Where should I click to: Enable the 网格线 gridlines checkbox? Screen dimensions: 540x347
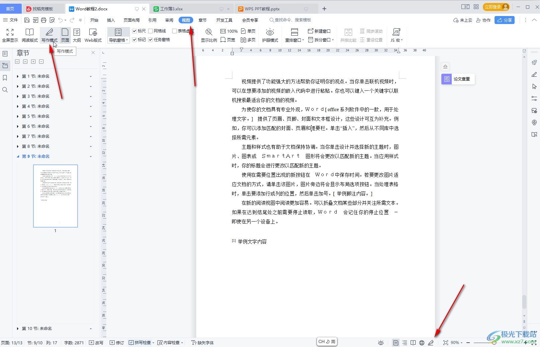point(151,31)
